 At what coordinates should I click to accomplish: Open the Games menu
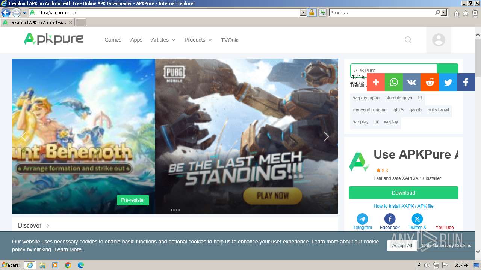click(113, 40)
